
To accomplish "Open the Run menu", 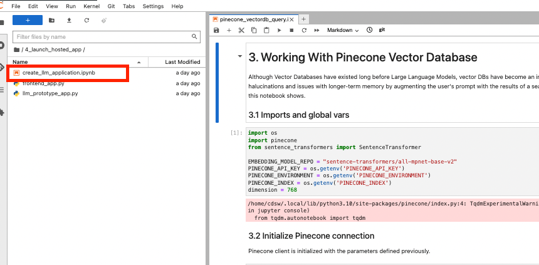I will [x=71, y=6].
